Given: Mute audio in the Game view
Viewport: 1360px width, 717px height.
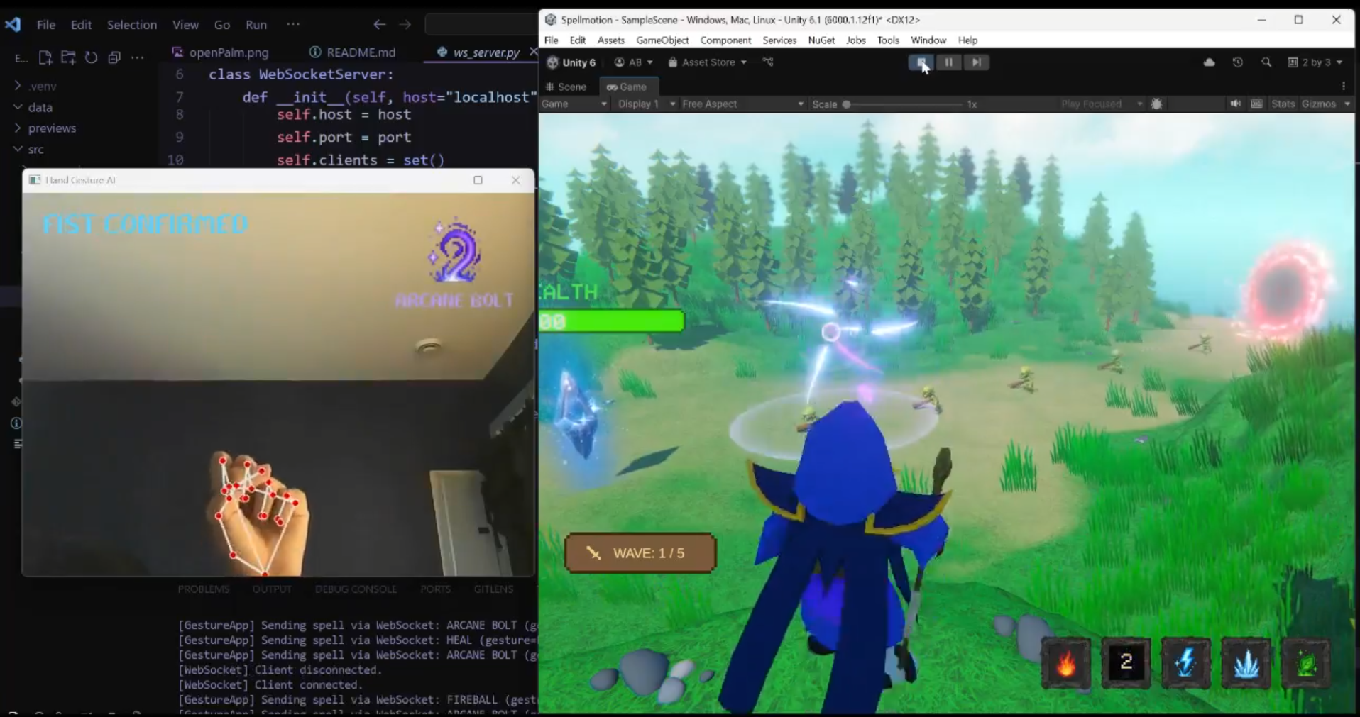Looking at the screenshot, I should tap(1235, 104).
